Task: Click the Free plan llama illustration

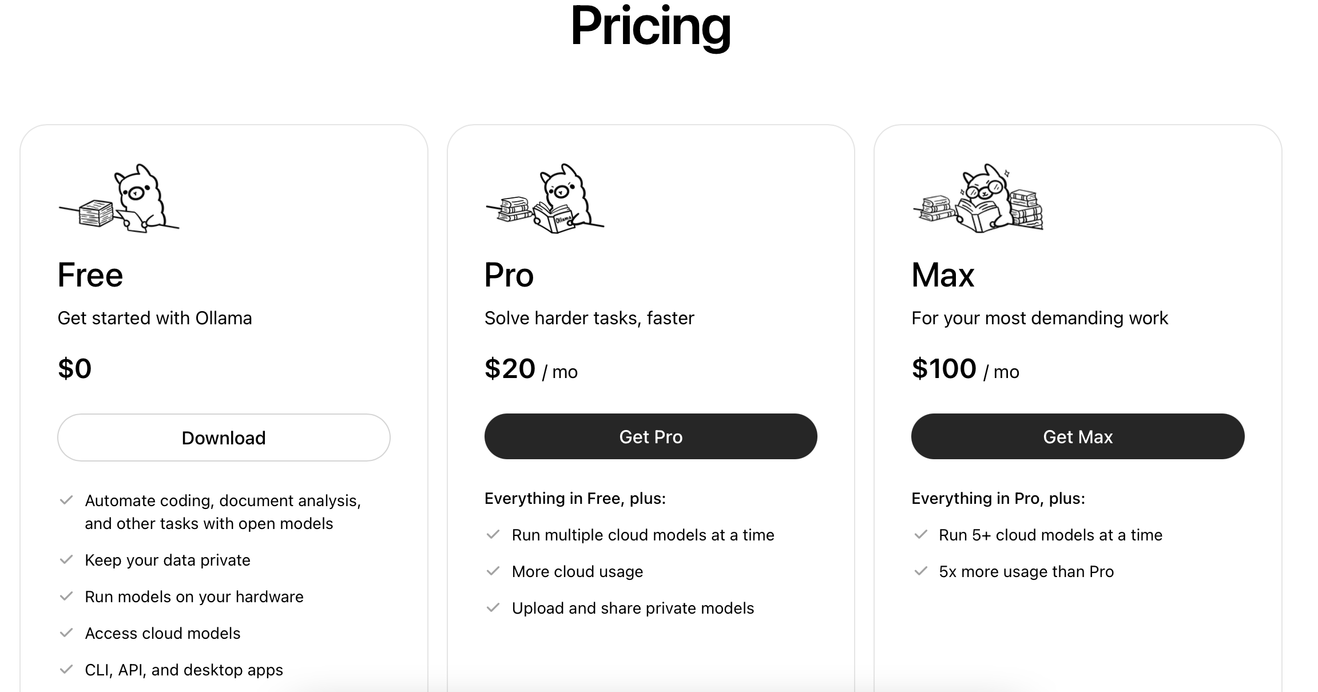Action: pyautogui.click(x=119, y=198)
